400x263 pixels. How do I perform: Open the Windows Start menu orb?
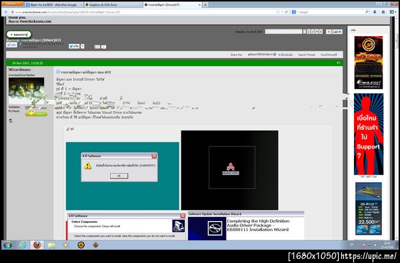pos(7,245)
